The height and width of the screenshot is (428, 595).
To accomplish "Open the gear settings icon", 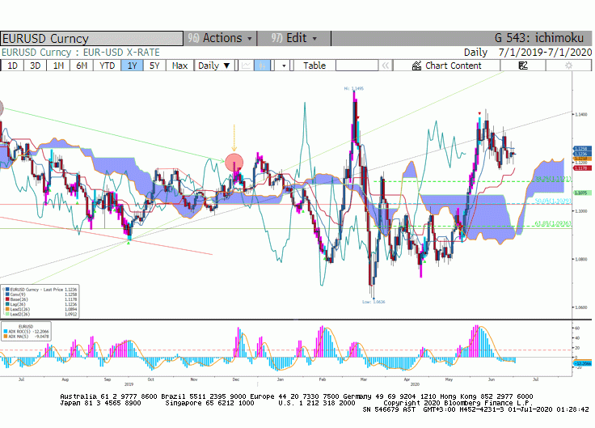I will [x=568, y=66].
